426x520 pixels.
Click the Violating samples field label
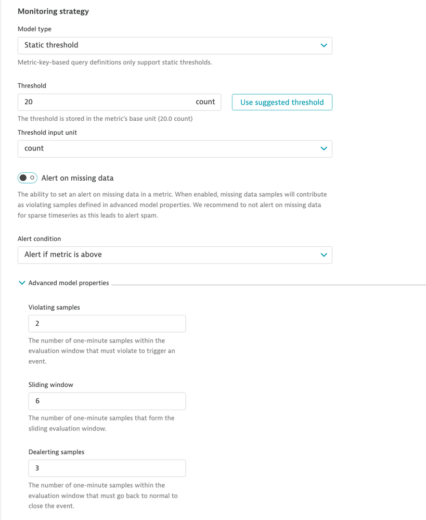(x=54, y=307)
